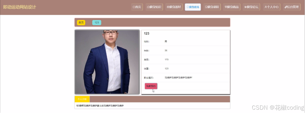Open the 首页 nav item

(x=137, y=7)
